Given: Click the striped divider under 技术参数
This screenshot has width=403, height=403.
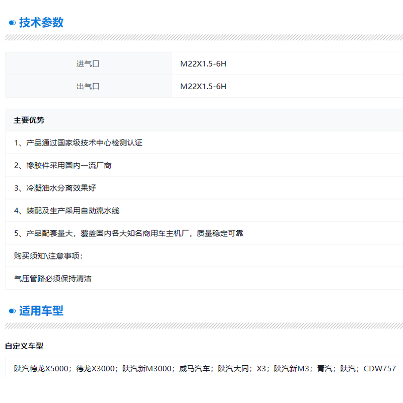Looking at the screenshot, I should [x=201, y=38].
